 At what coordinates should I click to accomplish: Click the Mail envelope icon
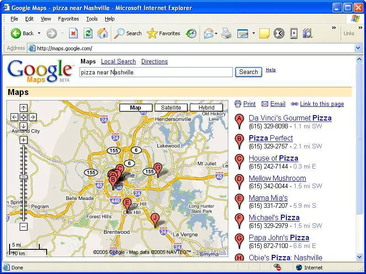pyautogui.click(x=209, y=33)
